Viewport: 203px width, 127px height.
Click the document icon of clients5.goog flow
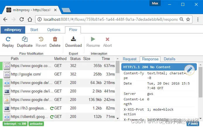coord(7,117)
